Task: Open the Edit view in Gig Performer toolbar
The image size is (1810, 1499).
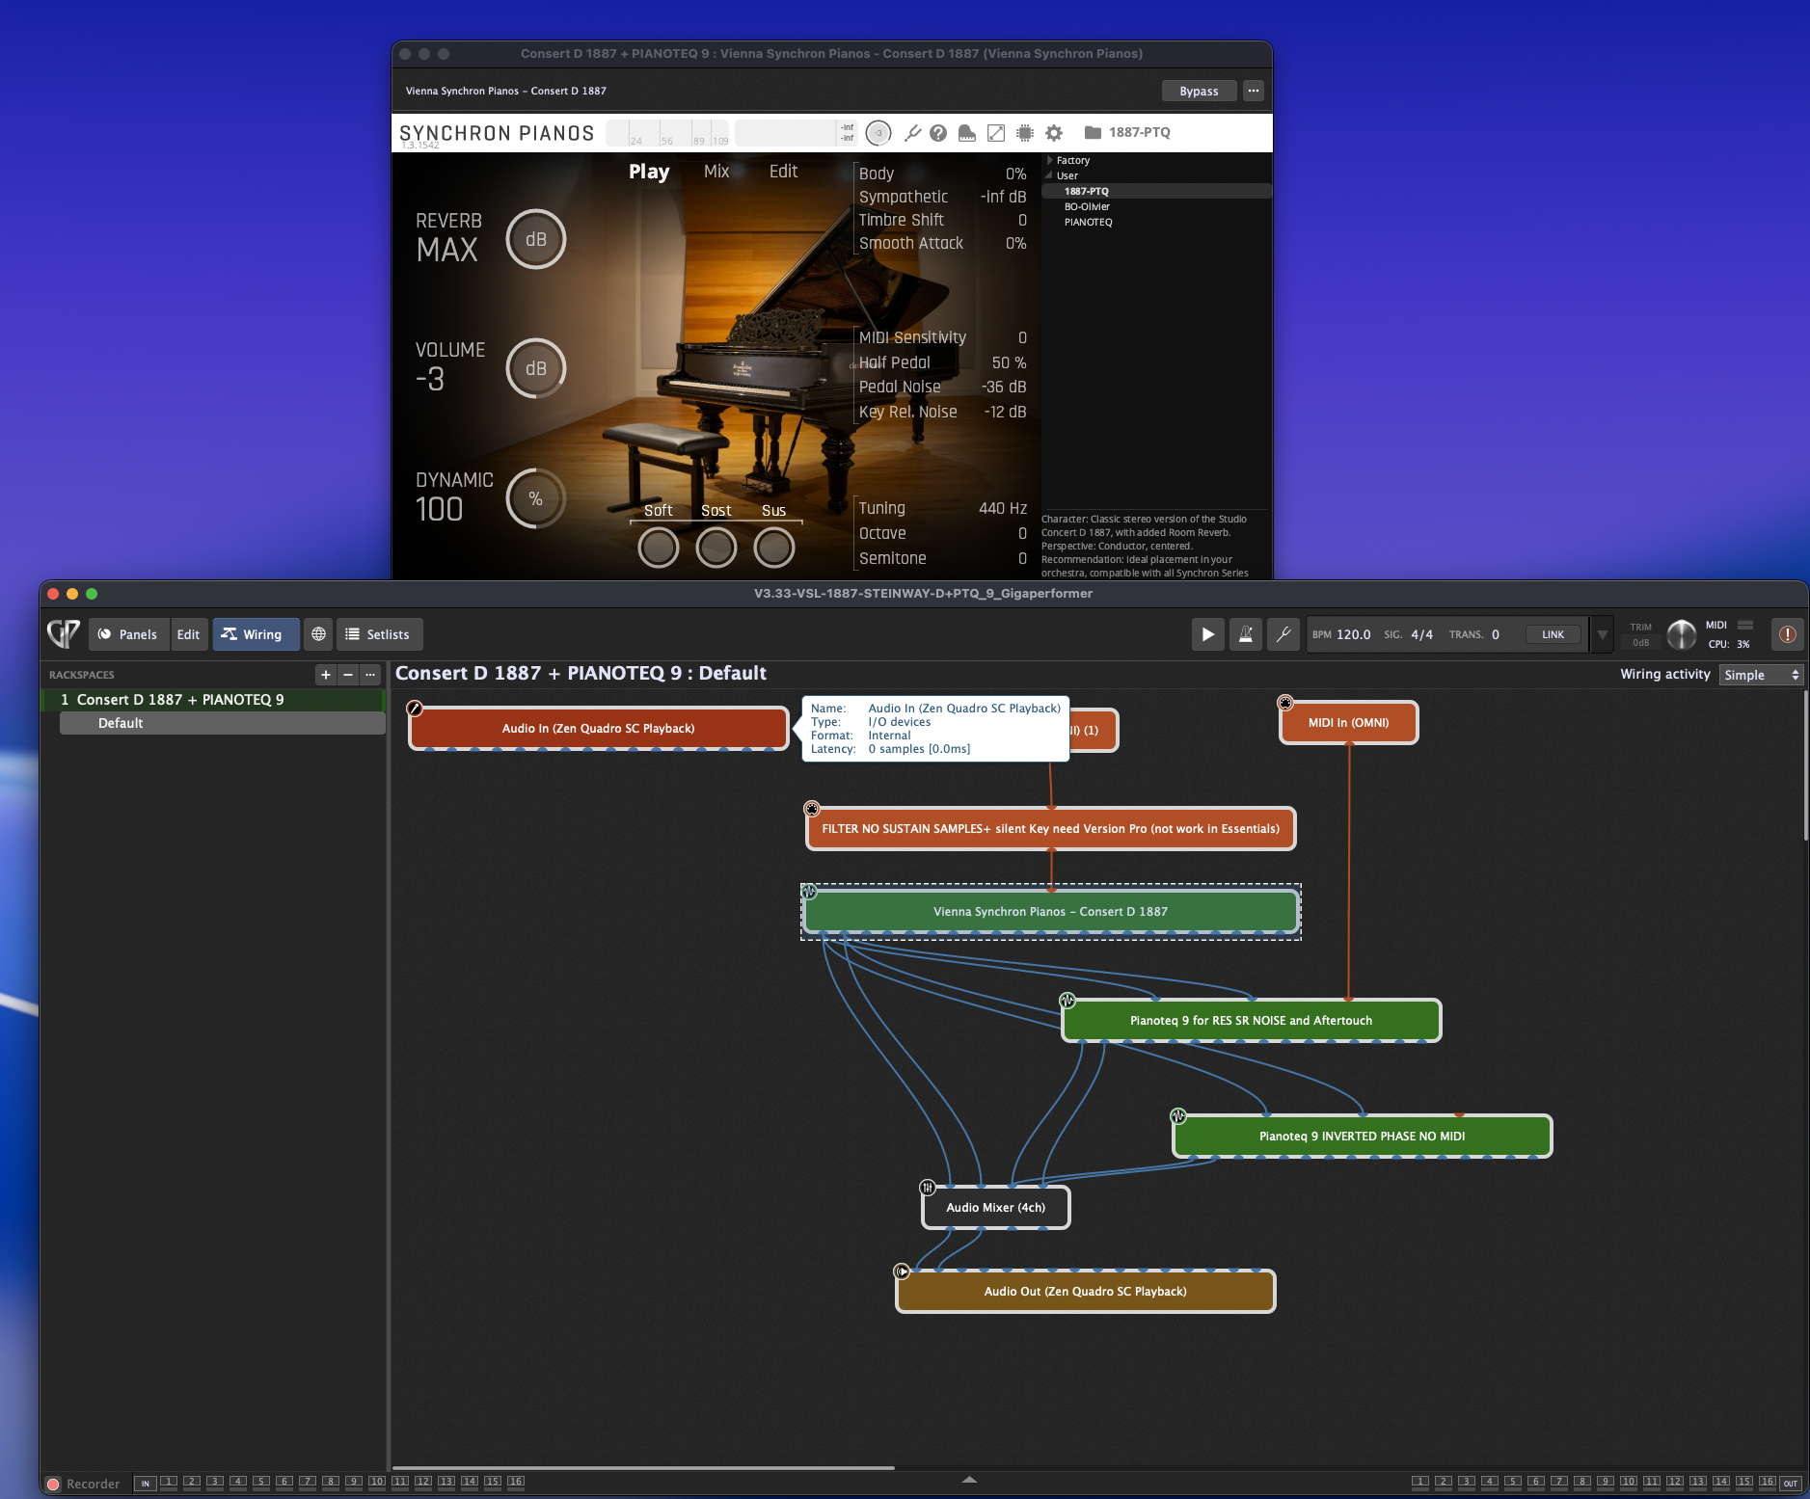Action: tap(188, 634)
